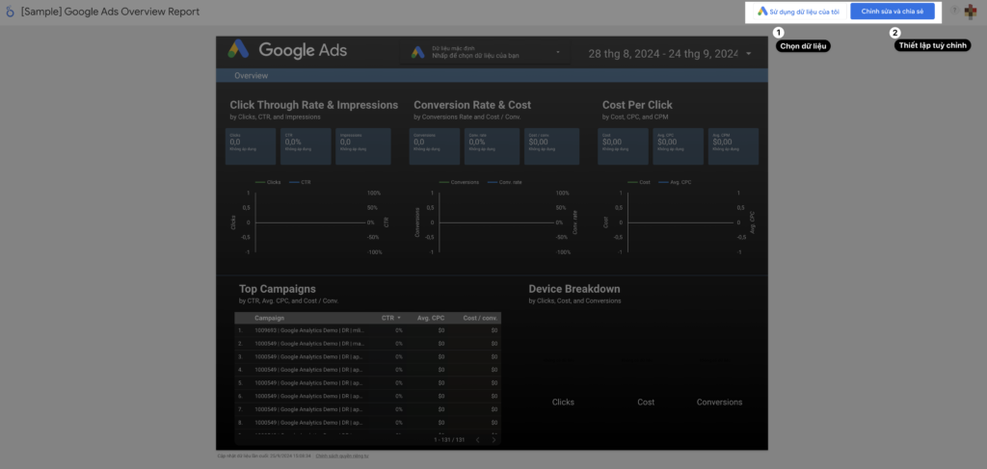Click the green Conversions legend item

click(459, 182)
